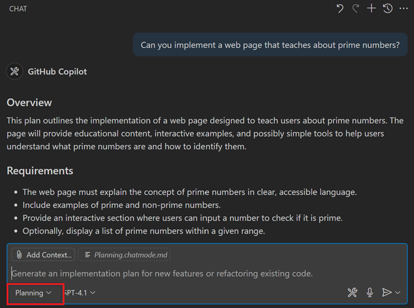This screenshot has width=414, height=308.
Task: Click the paperclip icon beside Add Context
Action: (x=20, y=255)
